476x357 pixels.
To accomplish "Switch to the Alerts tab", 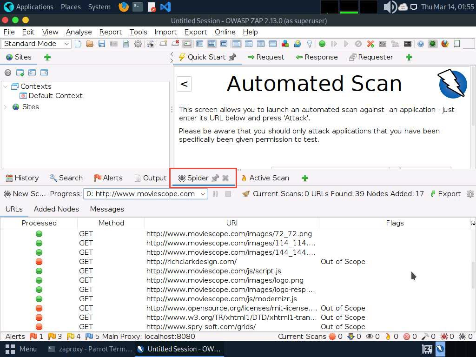I will click(x=108, y=178).
